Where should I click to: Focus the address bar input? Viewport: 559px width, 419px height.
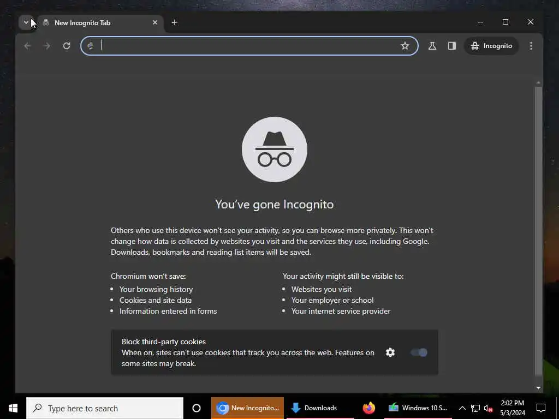pos(249,46)
